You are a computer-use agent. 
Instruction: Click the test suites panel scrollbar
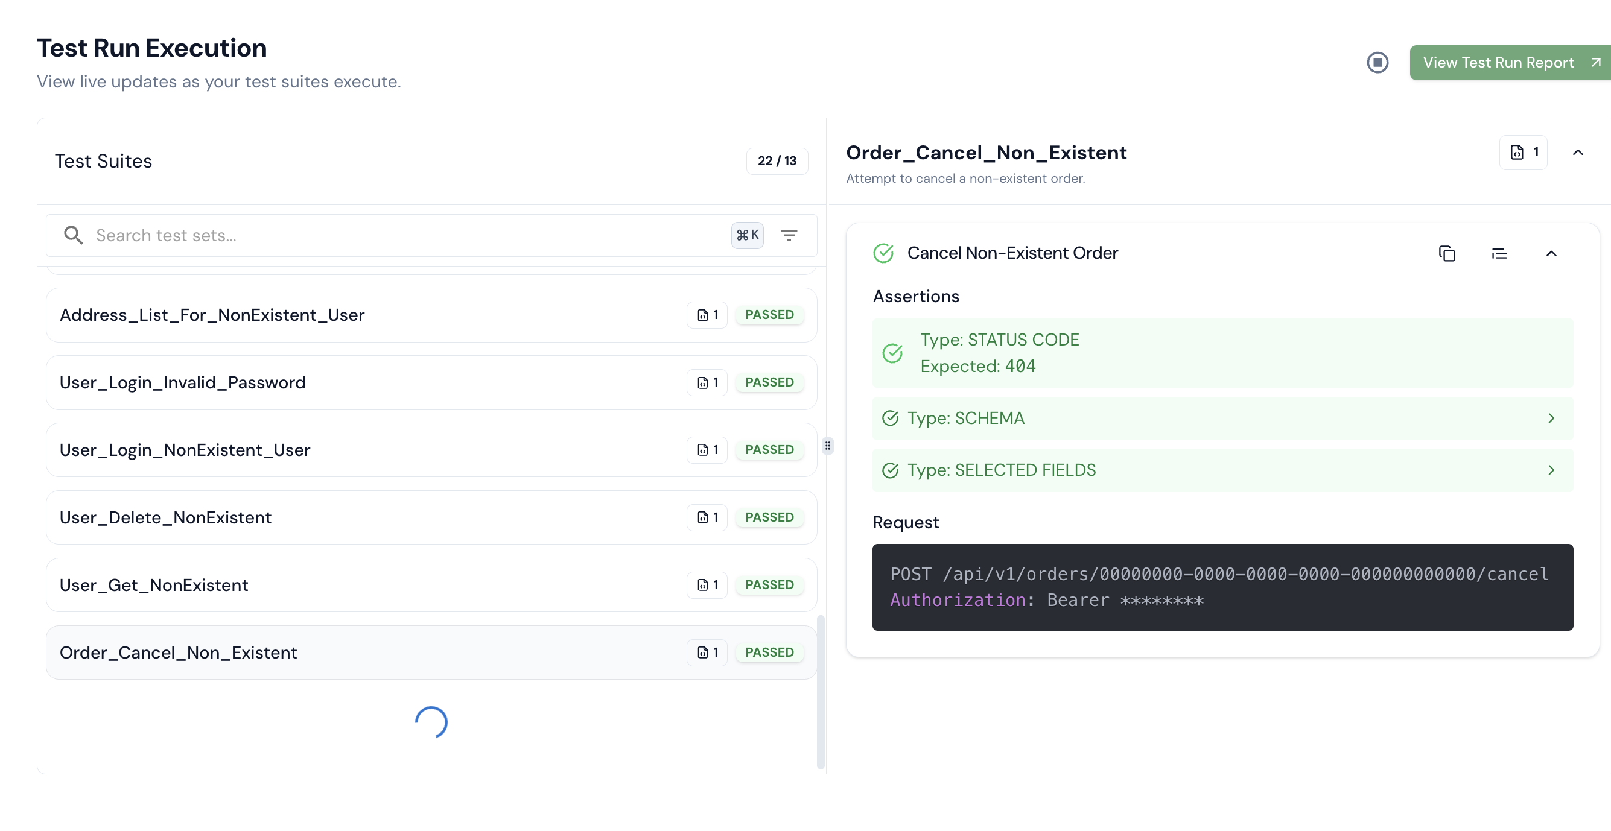(x=821, y=688)
